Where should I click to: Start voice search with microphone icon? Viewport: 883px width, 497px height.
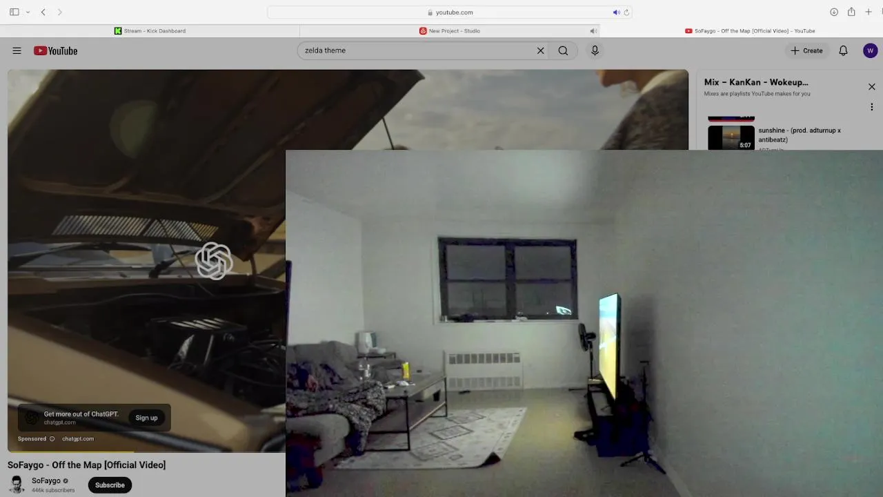(595, 50)
